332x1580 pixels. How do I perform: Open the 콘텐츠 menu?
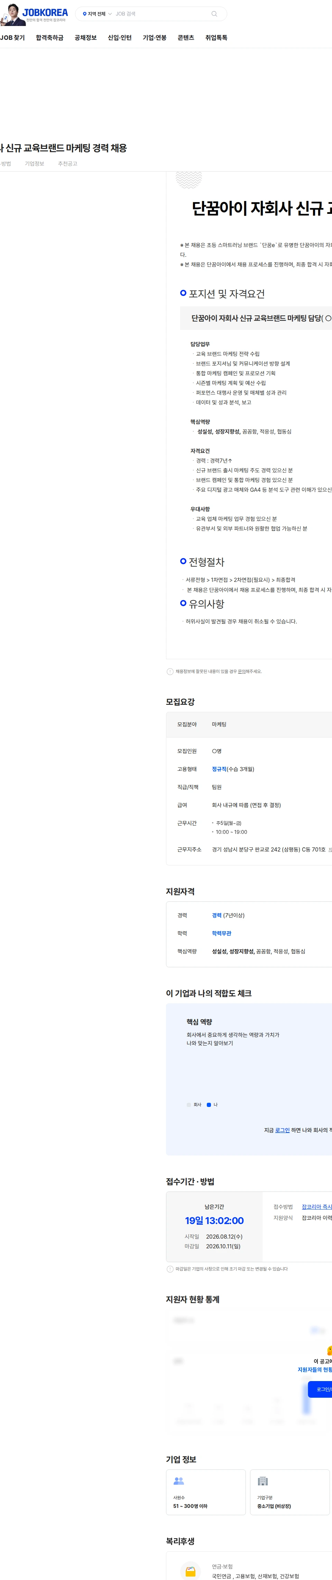(186, 38)
